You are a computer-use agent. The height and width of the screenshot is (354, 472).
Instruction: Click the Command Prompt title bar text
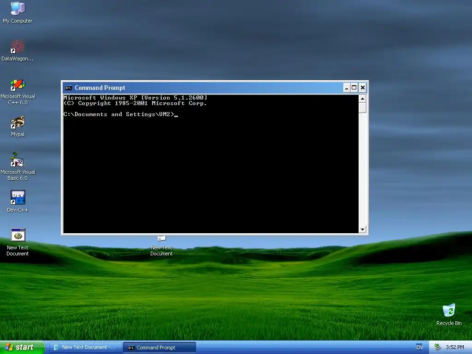pyautogui.click(x=100, y=88)
